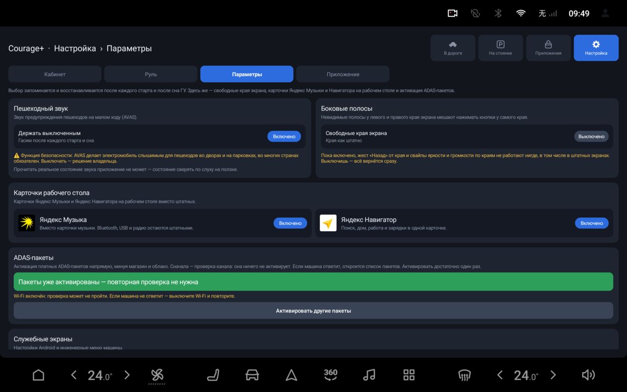Tap the Яндекс Музыка app icon
The image size is (627, 392).
pos(26,223)
